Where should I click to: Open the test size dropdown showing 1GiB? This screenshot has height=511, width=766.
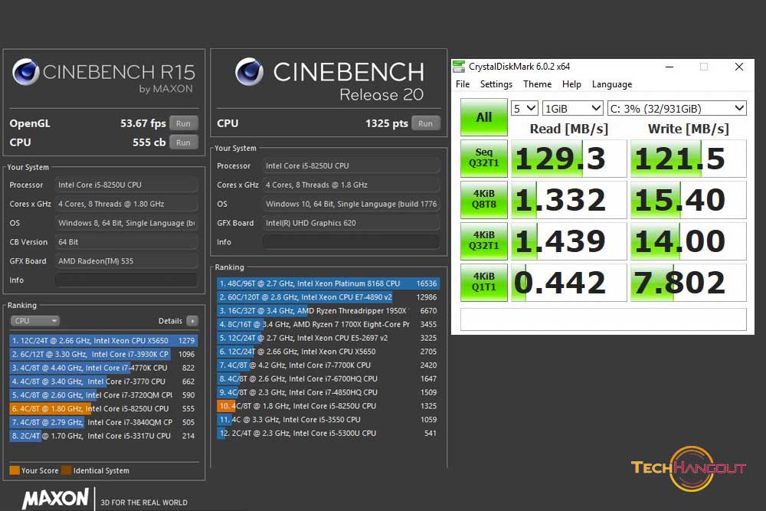coord(572,108)
